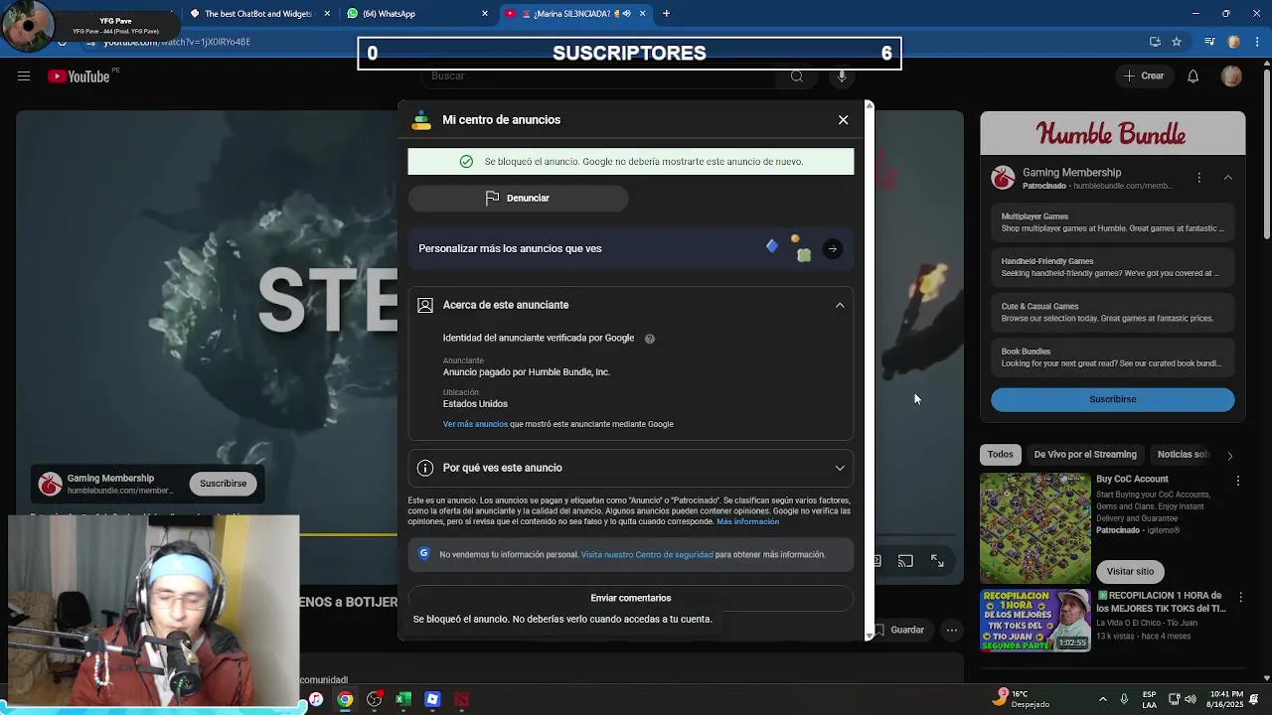Click the Denunciar flag button
The width and height of the screenshot is (1272, 715).
(518, 198)
